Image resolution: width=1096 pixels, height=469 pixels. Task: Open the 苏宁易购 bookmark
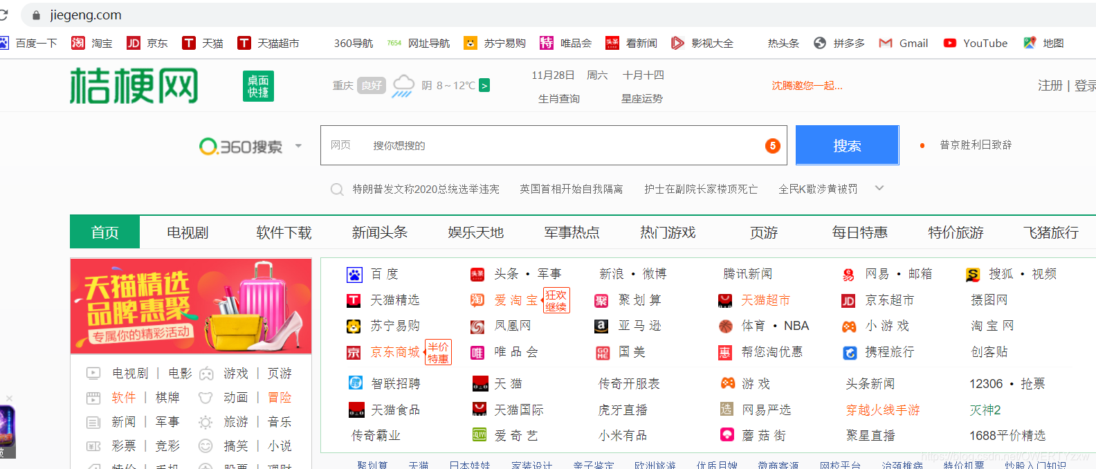pos(495,43)
